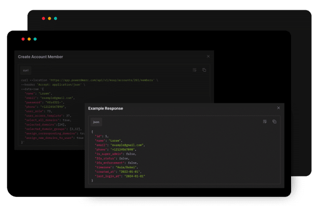
Task: Click the email line in Example Response
Action: point(120,145)
